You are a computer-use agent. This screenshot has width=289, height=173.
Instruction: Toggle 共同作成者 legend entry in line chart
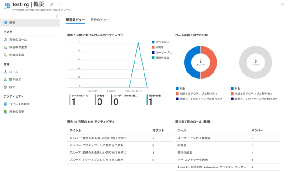(x=161, y=58)
